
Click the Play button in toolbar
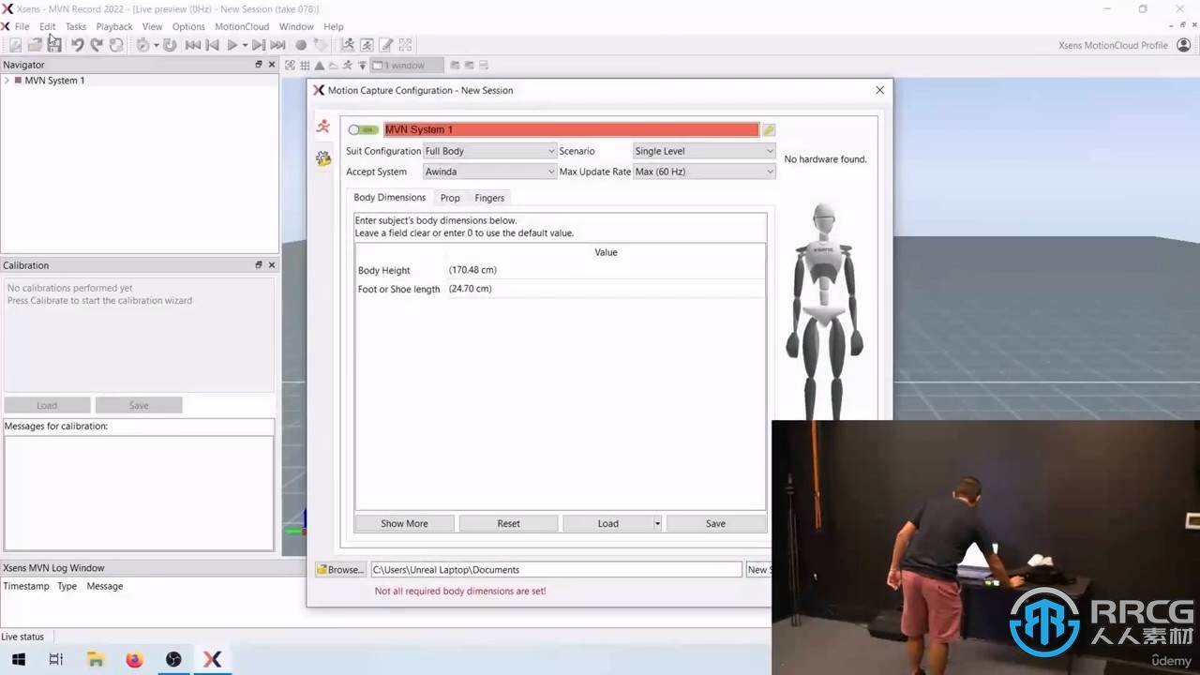coord(232,45)
